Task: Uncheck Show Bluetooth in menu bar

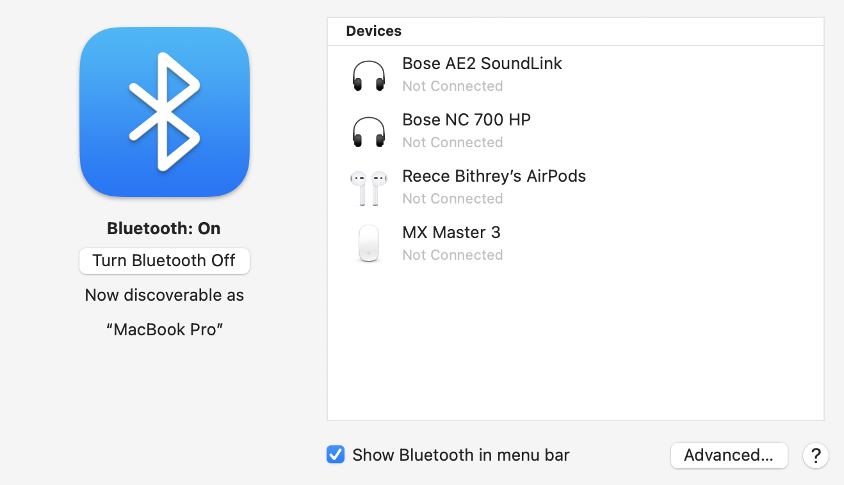Action: (x=336, y=455)
